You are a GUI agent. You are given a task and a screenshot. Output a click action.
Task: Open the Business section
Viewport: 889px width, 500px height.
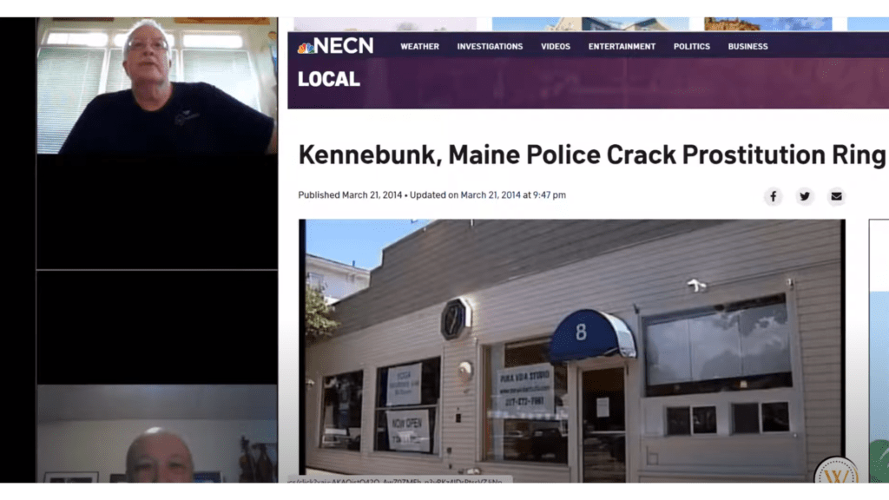747,47
